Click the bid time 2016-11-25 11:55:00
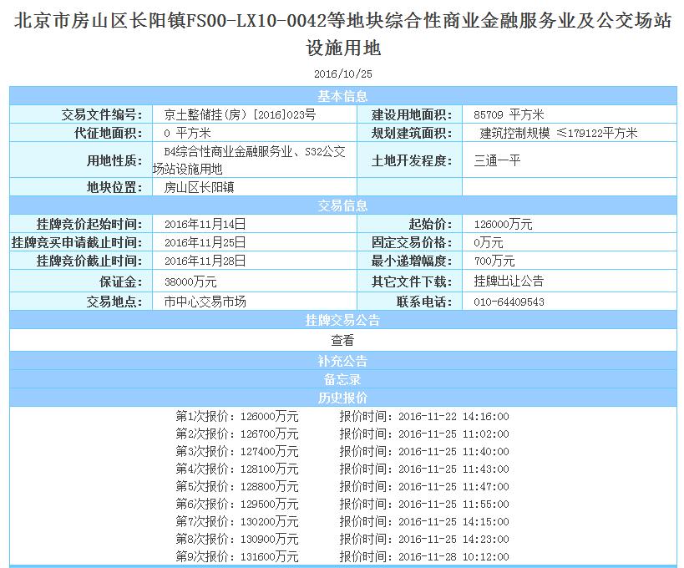This screenshot has width=684, height=568. click(x=453, y=505)
